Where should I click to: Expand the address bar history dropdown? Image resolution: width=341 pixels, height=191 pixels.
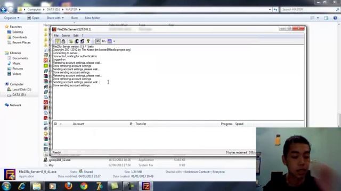point(270,10)
